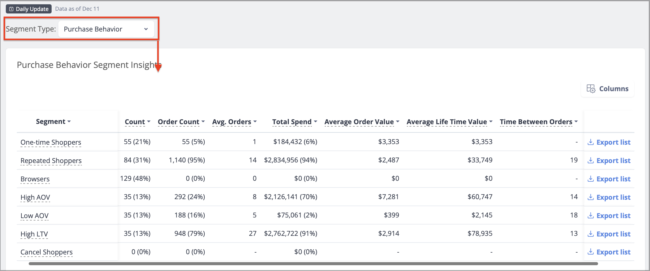Open the One-time Shoppers segment link

[x=51, y=142]
